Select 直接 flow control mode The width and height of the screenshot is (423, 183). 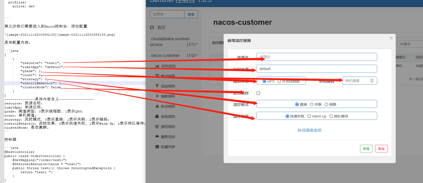[297, 104]
